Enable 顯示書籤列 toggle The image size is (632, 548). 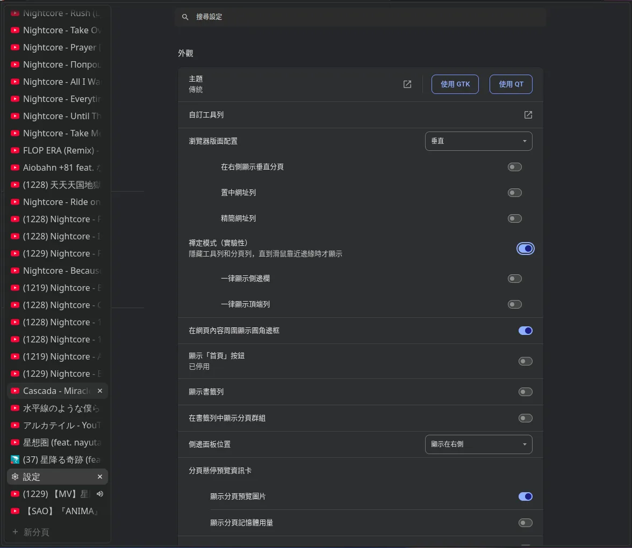pyautogui.click(x=526, y=392)
